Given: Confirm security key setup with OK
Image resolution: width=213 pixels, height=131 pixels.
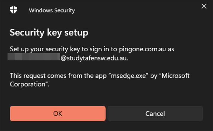Looking at the screenshot, I should (58, 114).
